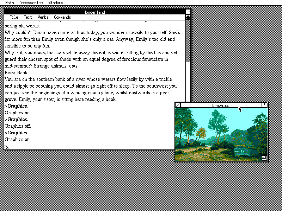The width and height of the screenshot is (282, 211).
Task: Click the zoom box of the Wonderland window
Action: (188, 12)
